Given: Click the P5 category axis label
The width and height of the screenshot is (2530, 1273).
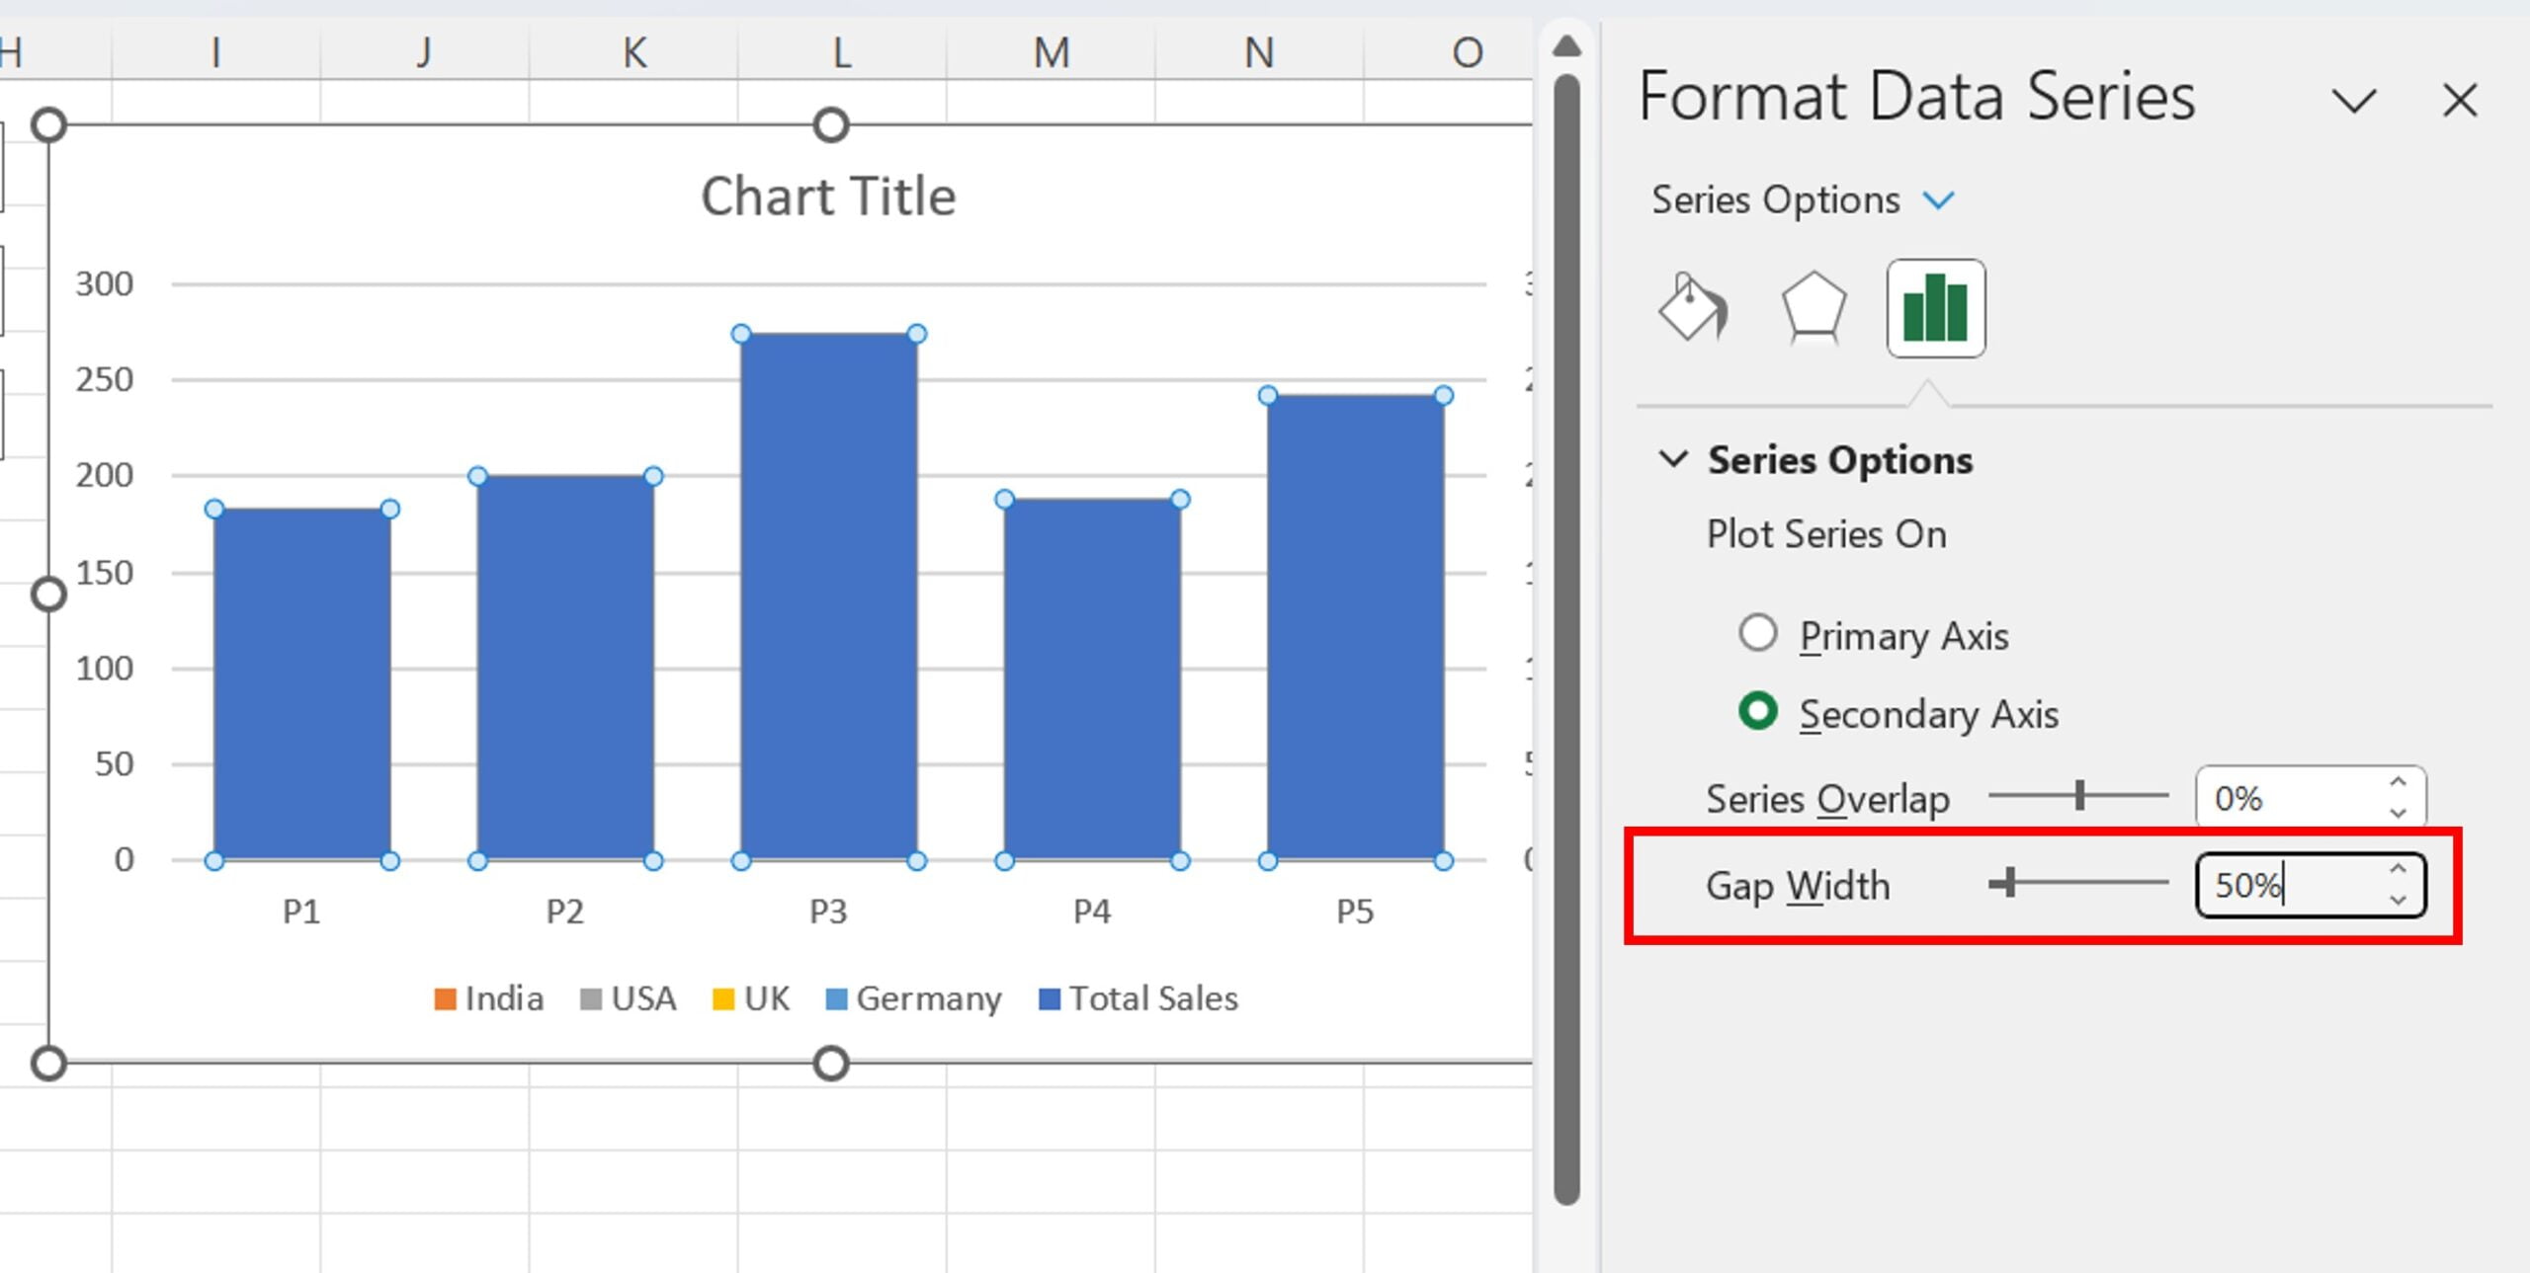Looking at the screenshot, I should [x=1355, y=911].
